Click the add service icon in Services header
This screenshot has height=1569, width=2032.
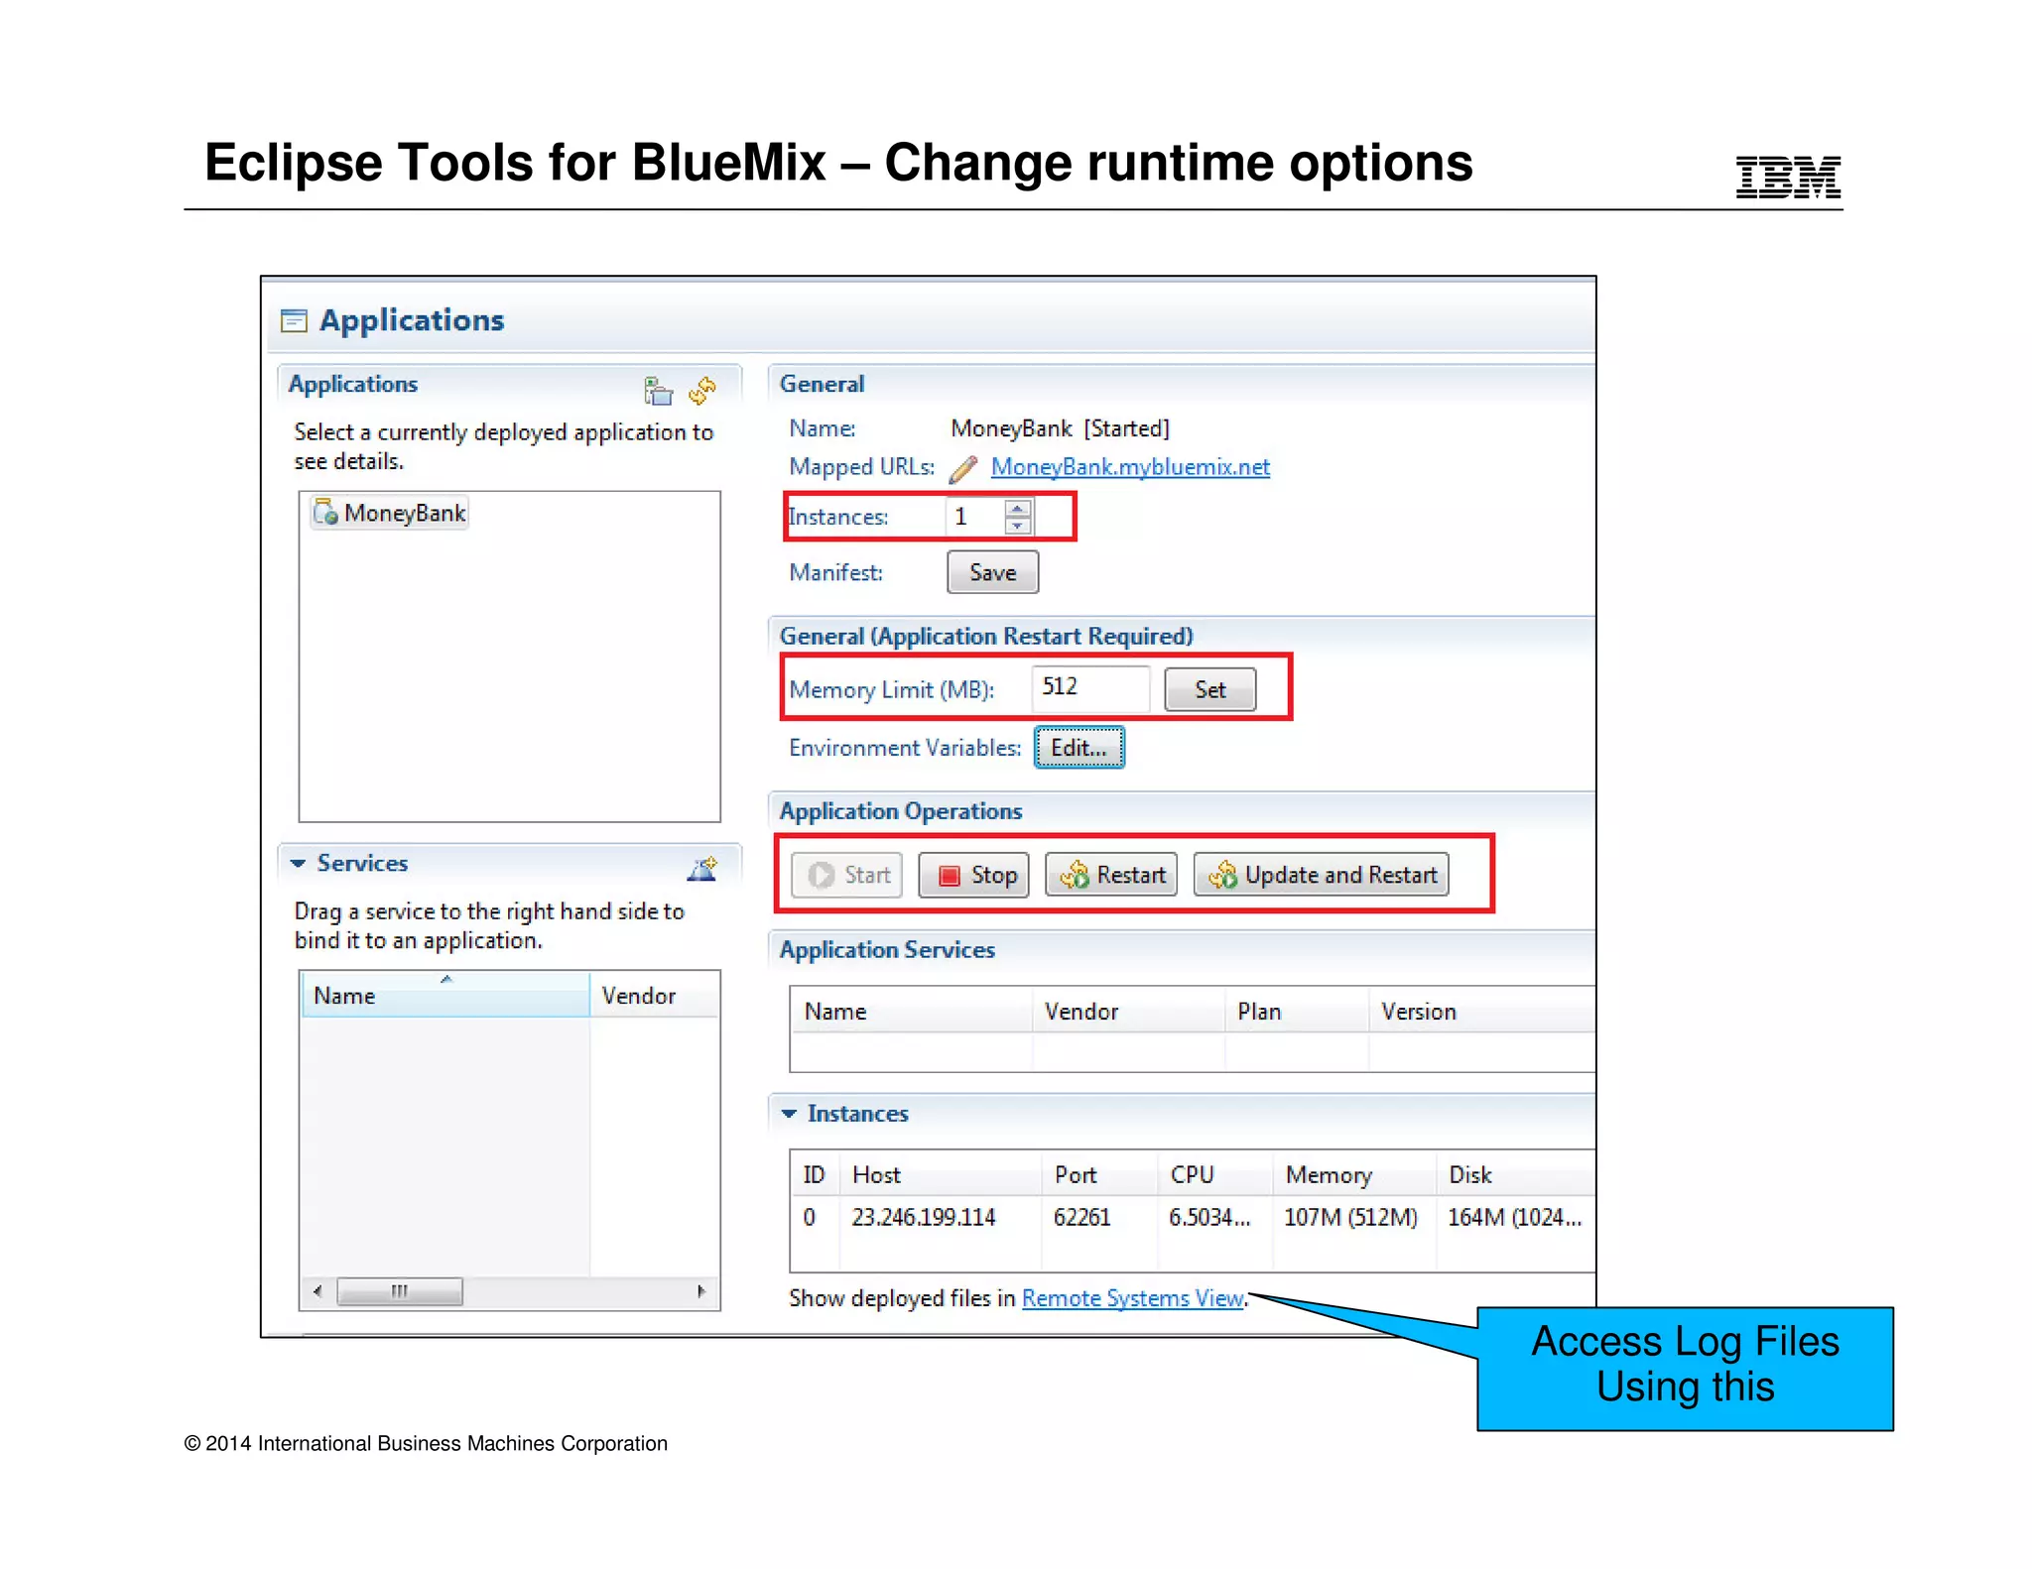click(x=702, y=869)
